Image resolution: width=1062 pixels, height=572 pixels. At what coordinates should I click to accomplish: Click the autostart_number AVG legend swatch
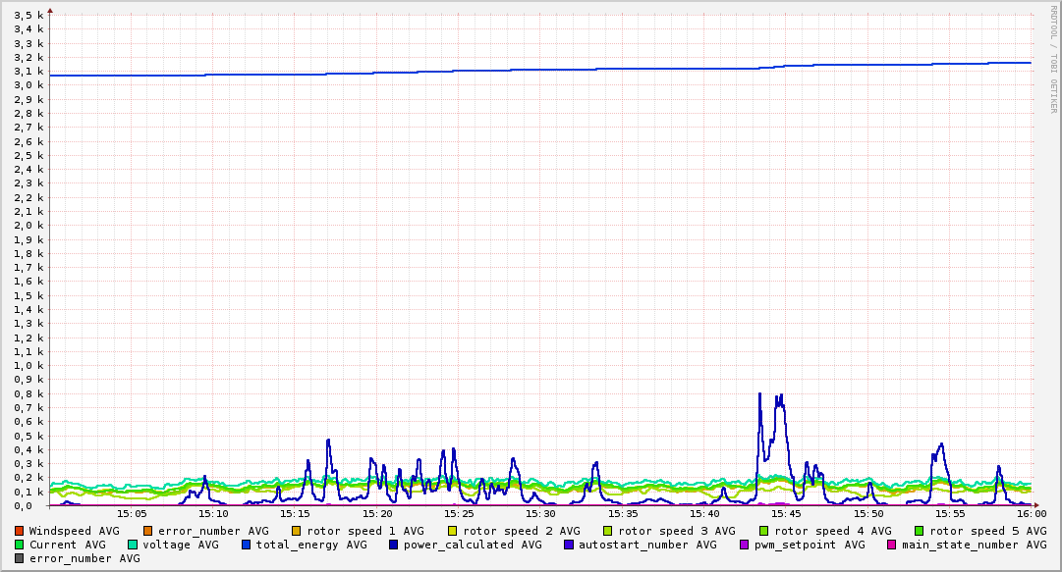568,545
